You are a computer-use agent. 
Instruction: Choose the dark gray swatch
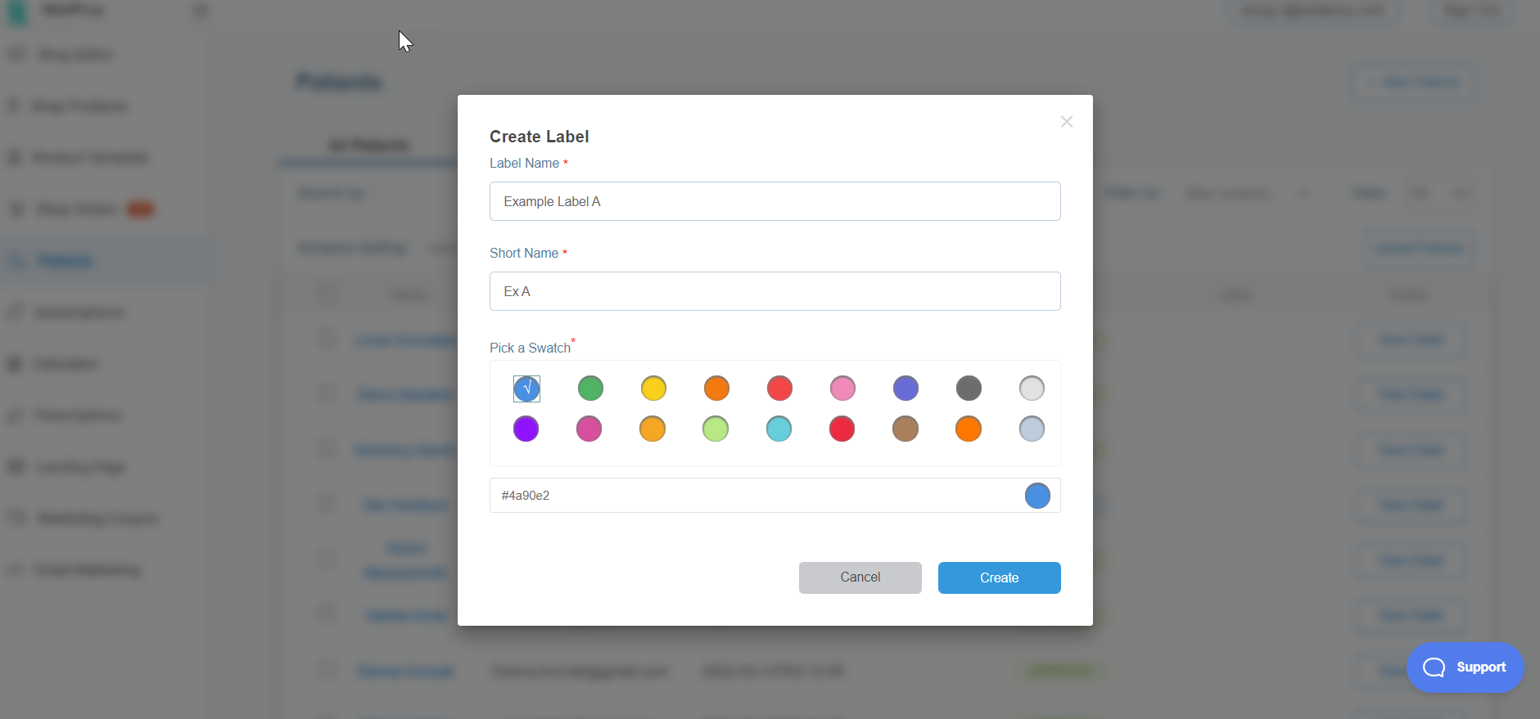pyautogui.click(x=969, y=389)
